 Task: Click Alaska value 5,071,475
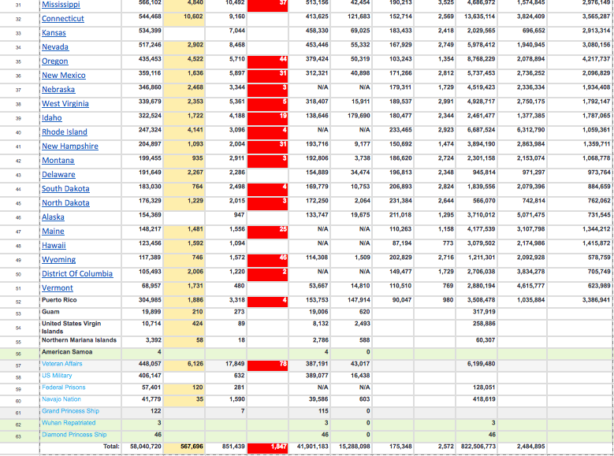[530, 215]
